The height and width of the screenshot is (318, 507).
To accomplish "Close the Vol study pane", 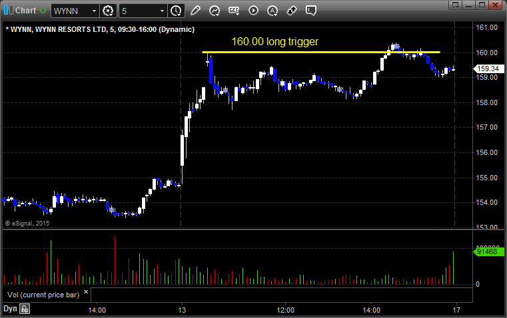I will coord(86,292).
